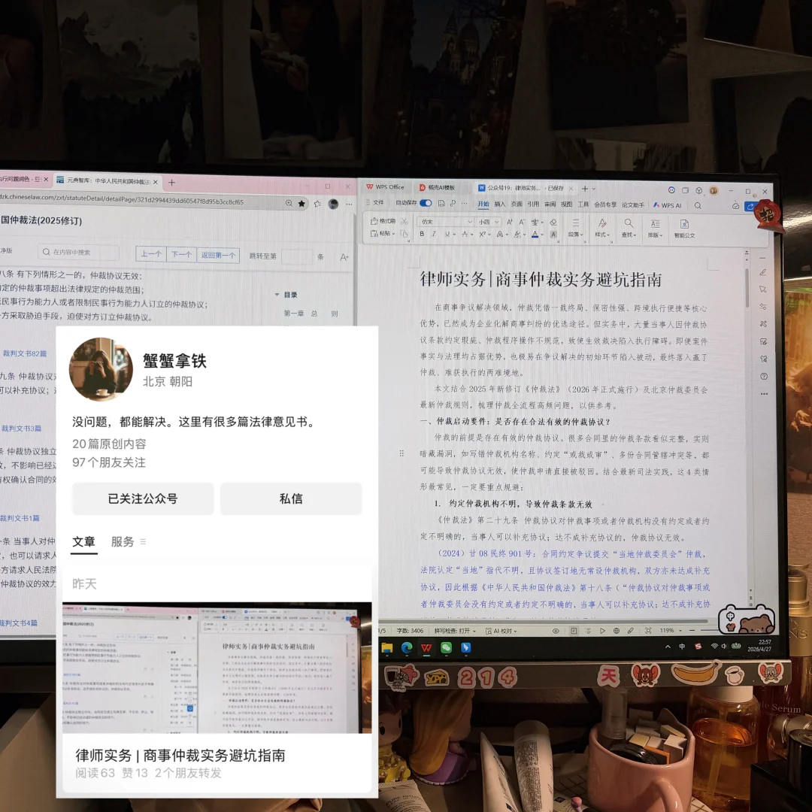Viewport: 812px width, 812px height.
Task: Expand the Find (查找) dropdown
Action: (629, 235)
